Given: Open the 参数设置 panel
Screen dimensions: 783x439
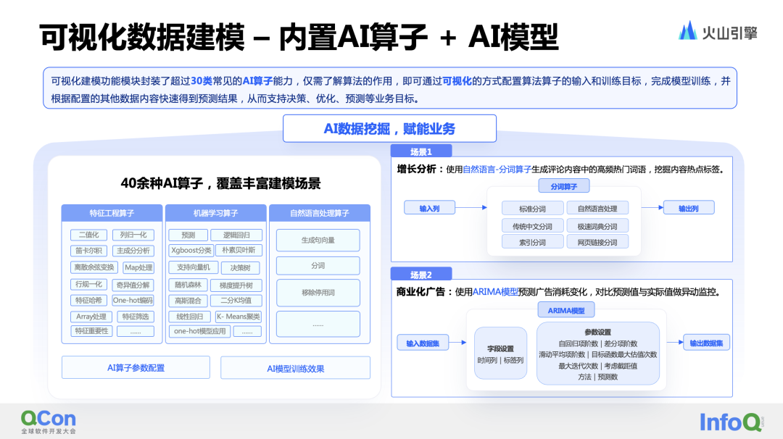Looking at the screenshot, I should 597,354.
